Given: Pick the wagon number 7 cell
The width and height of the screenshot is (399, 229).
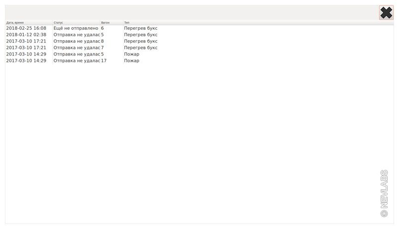Looking at the screenshot, I should [103, 48].
